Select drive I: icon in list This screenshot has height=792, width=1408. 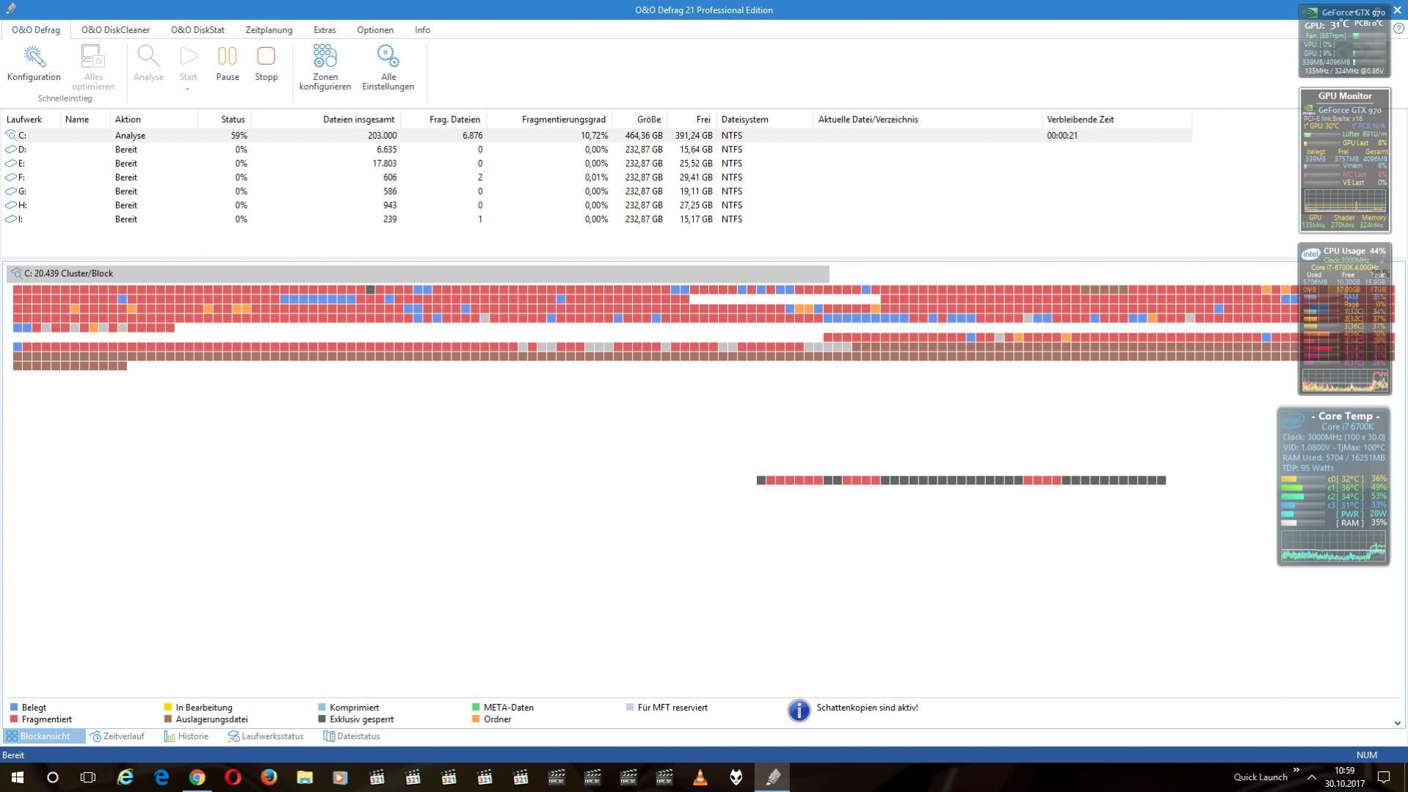11,219
